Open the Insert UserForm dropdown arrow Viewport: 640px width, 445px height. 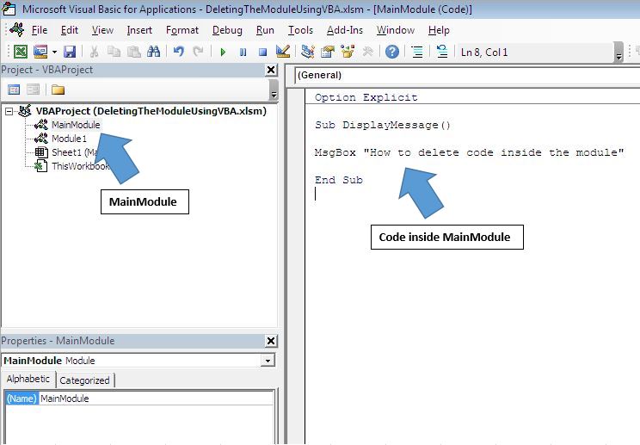(54, 53)
